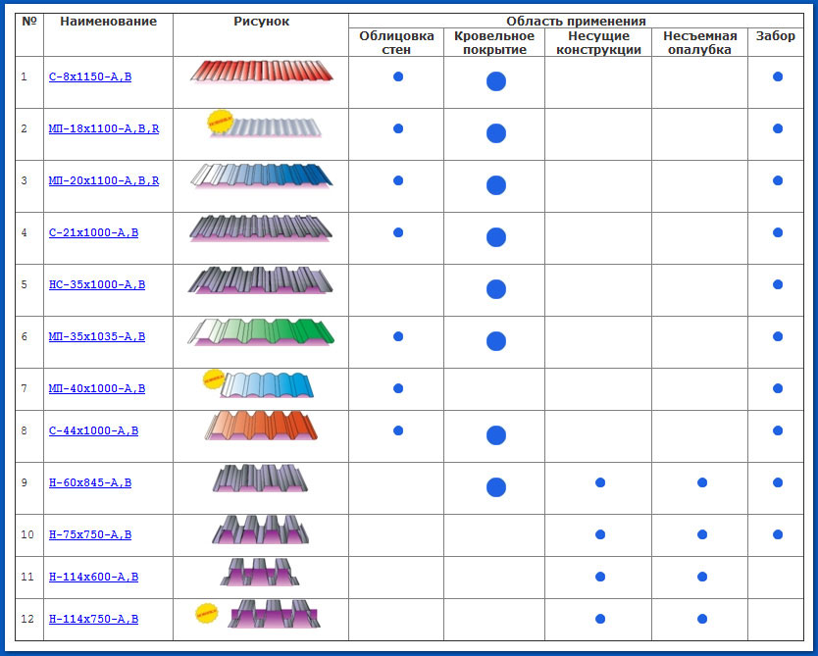818x656 pixels.
Task: Click the large roofing dot for С-44х1000
Action: (496, 435)
